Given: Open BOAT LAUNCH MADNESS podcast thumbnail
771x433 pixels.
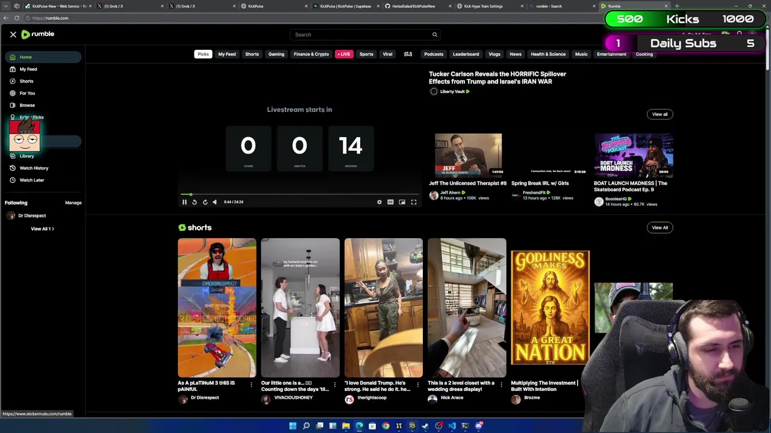Looking at the screenshot, I should click(633, 155).
